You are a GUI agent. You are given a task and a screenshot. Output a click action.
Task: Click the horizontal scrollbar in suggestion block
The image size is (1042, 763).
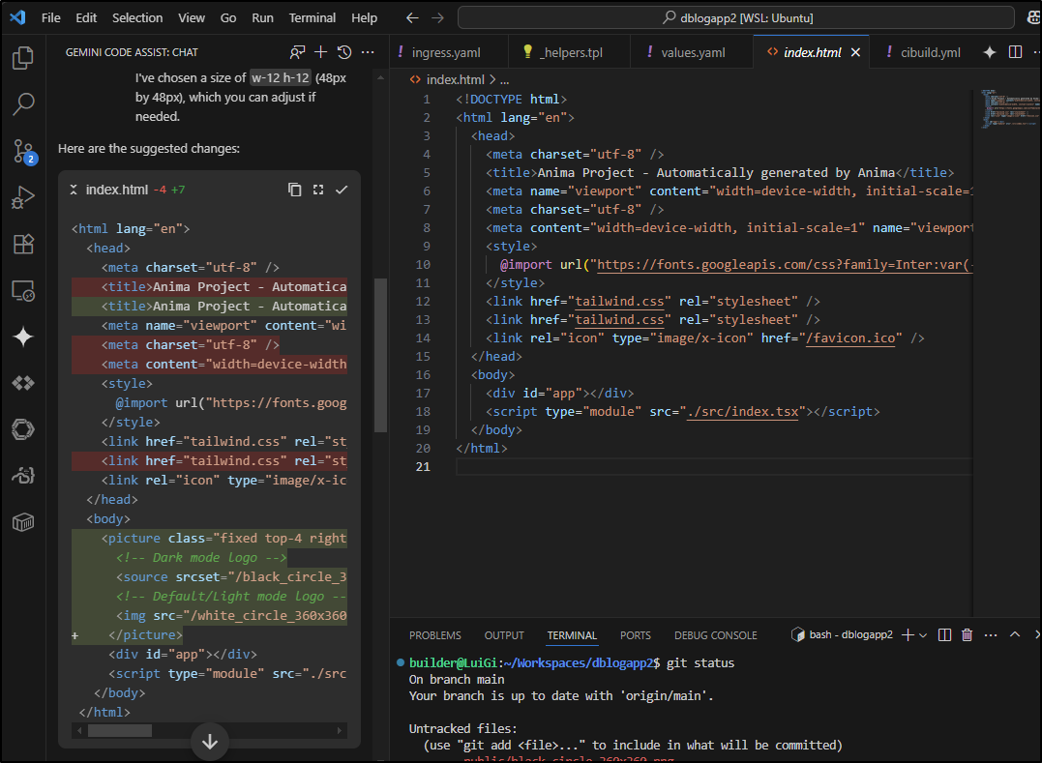point(120,730)
